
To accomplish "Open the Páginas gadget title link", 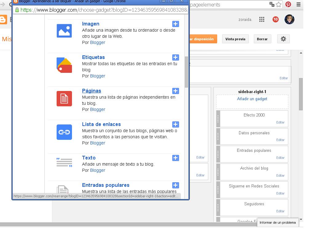I will pos(92,91).
